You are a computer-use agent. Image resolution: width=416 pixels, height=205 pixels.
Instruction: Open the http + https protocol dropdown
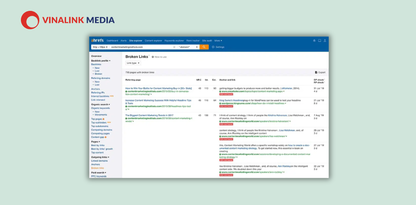[100, 47]
